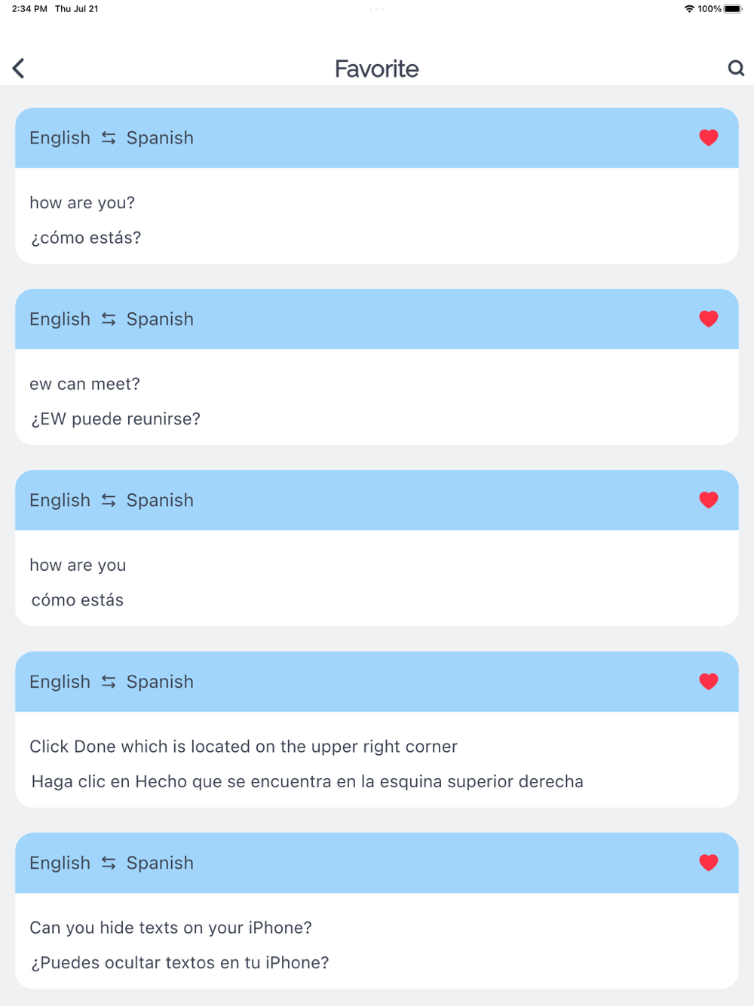Open "¿EW puede reunirse?" translation

[115, 419]
